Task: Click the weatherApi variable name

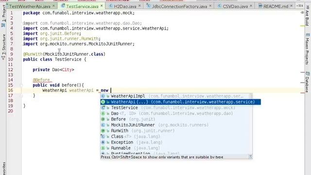Action: (x=81, y=90)
